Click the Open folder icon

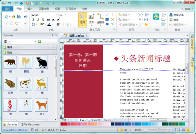(13, 17)
